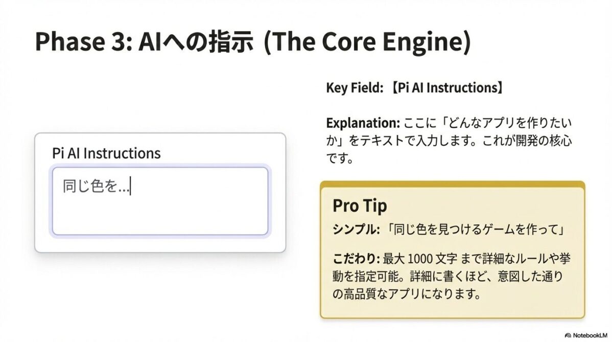The image size is (612, 342).
Task: Click the NotebookLM logo icon
Action: [x=568, y=335]
